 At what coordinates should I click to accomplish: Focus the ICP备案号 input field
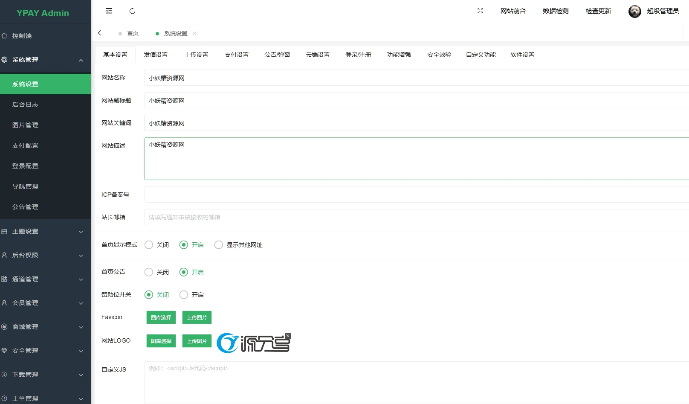tap(417, 195)
